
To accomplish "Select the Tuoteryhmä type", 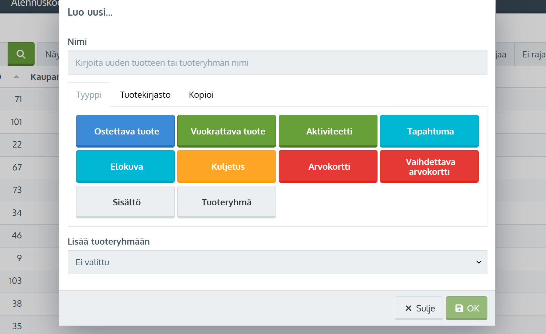I will point(226,202).
